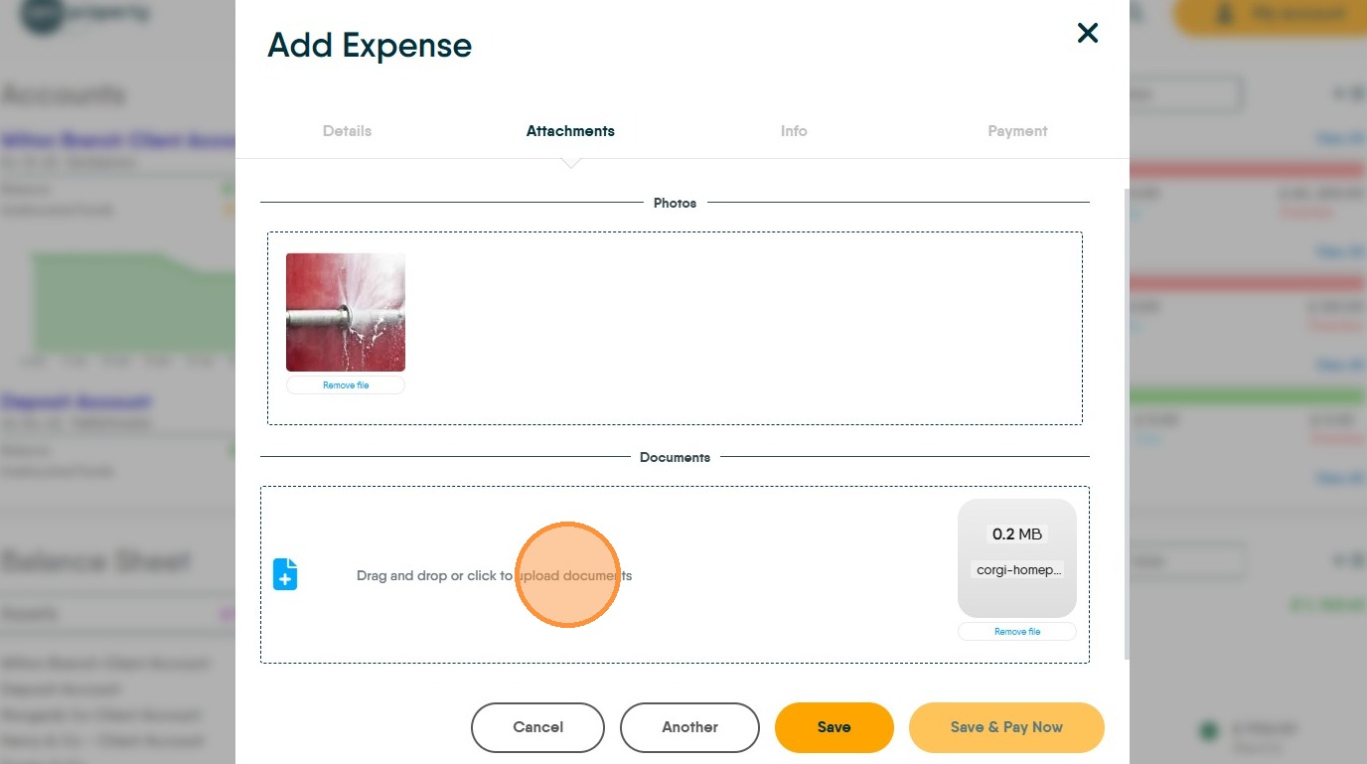Select the Attachments tab
The height and width of the screenshot is (764, 1367).
click(x=570, y=131)
